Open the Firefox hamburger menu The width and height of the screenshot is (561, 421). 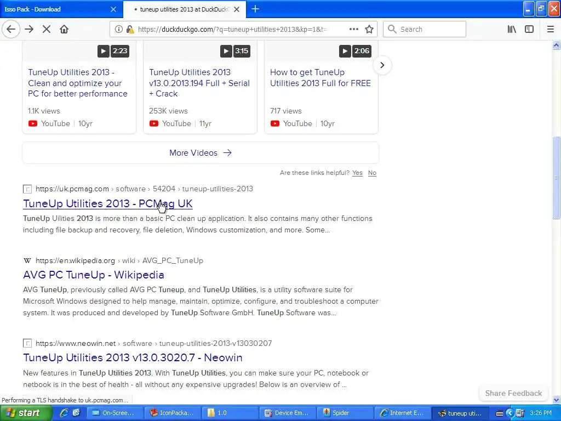(x=550, y=29)
